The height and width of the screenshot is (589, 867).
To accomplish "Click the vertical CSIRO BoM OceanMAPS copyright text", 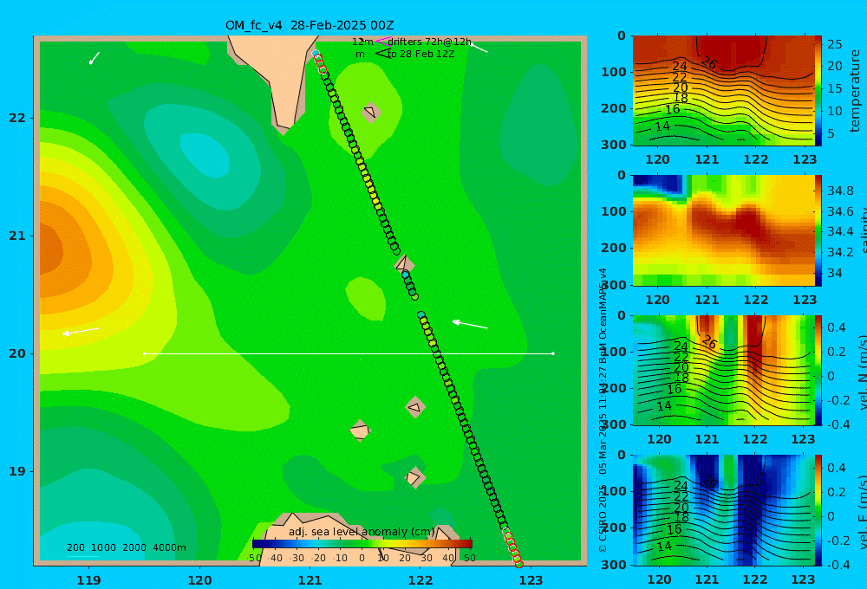I will [603, 410].
